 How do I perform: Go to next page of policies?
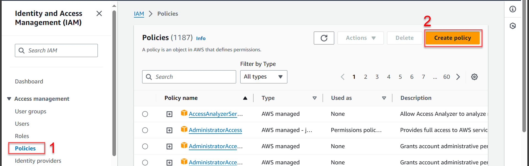tap(458, 77)
